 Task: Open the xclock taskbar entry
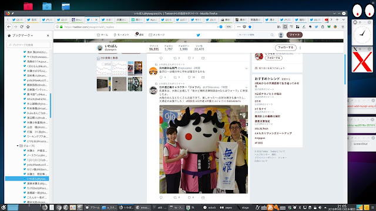210,207
